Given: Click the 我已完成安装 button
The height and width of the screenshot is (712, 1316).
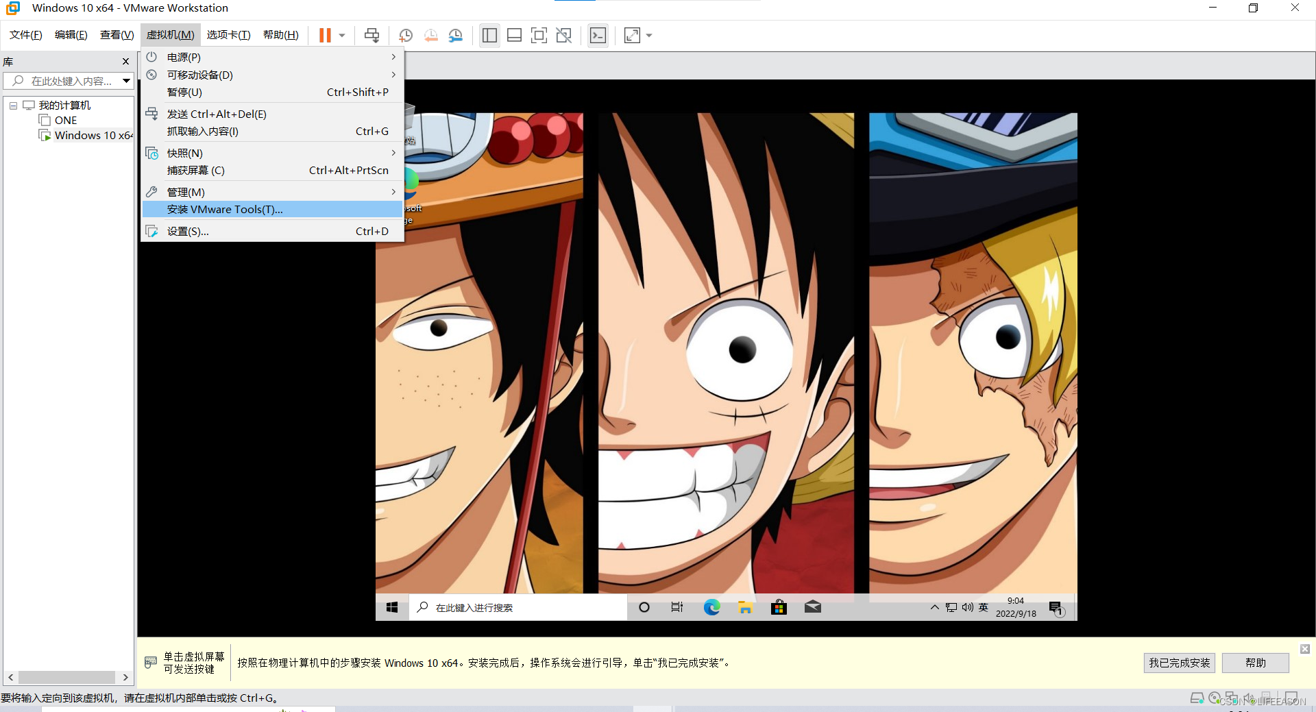Looking at the screenshot, I should tap(1180, 663).
